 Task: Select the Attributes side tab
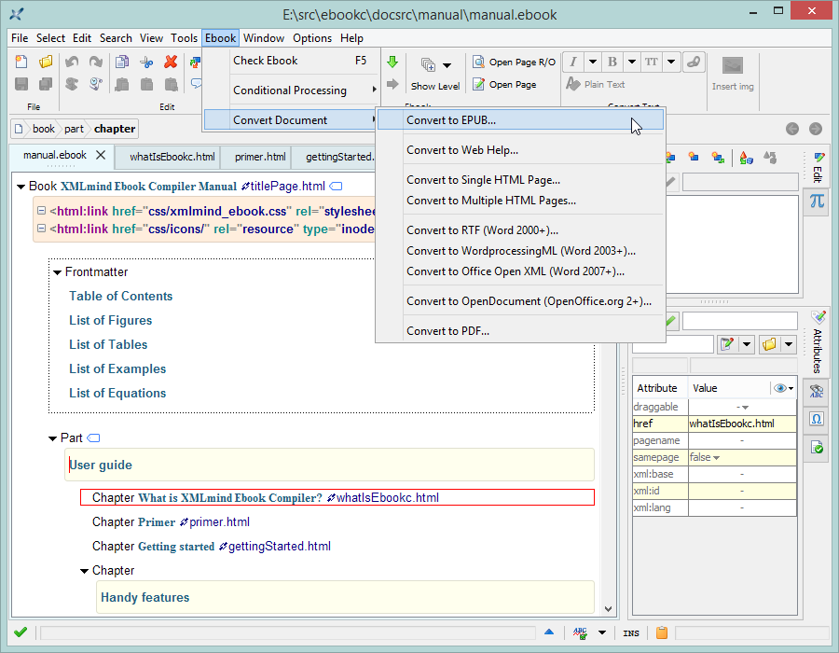point(817,343)
